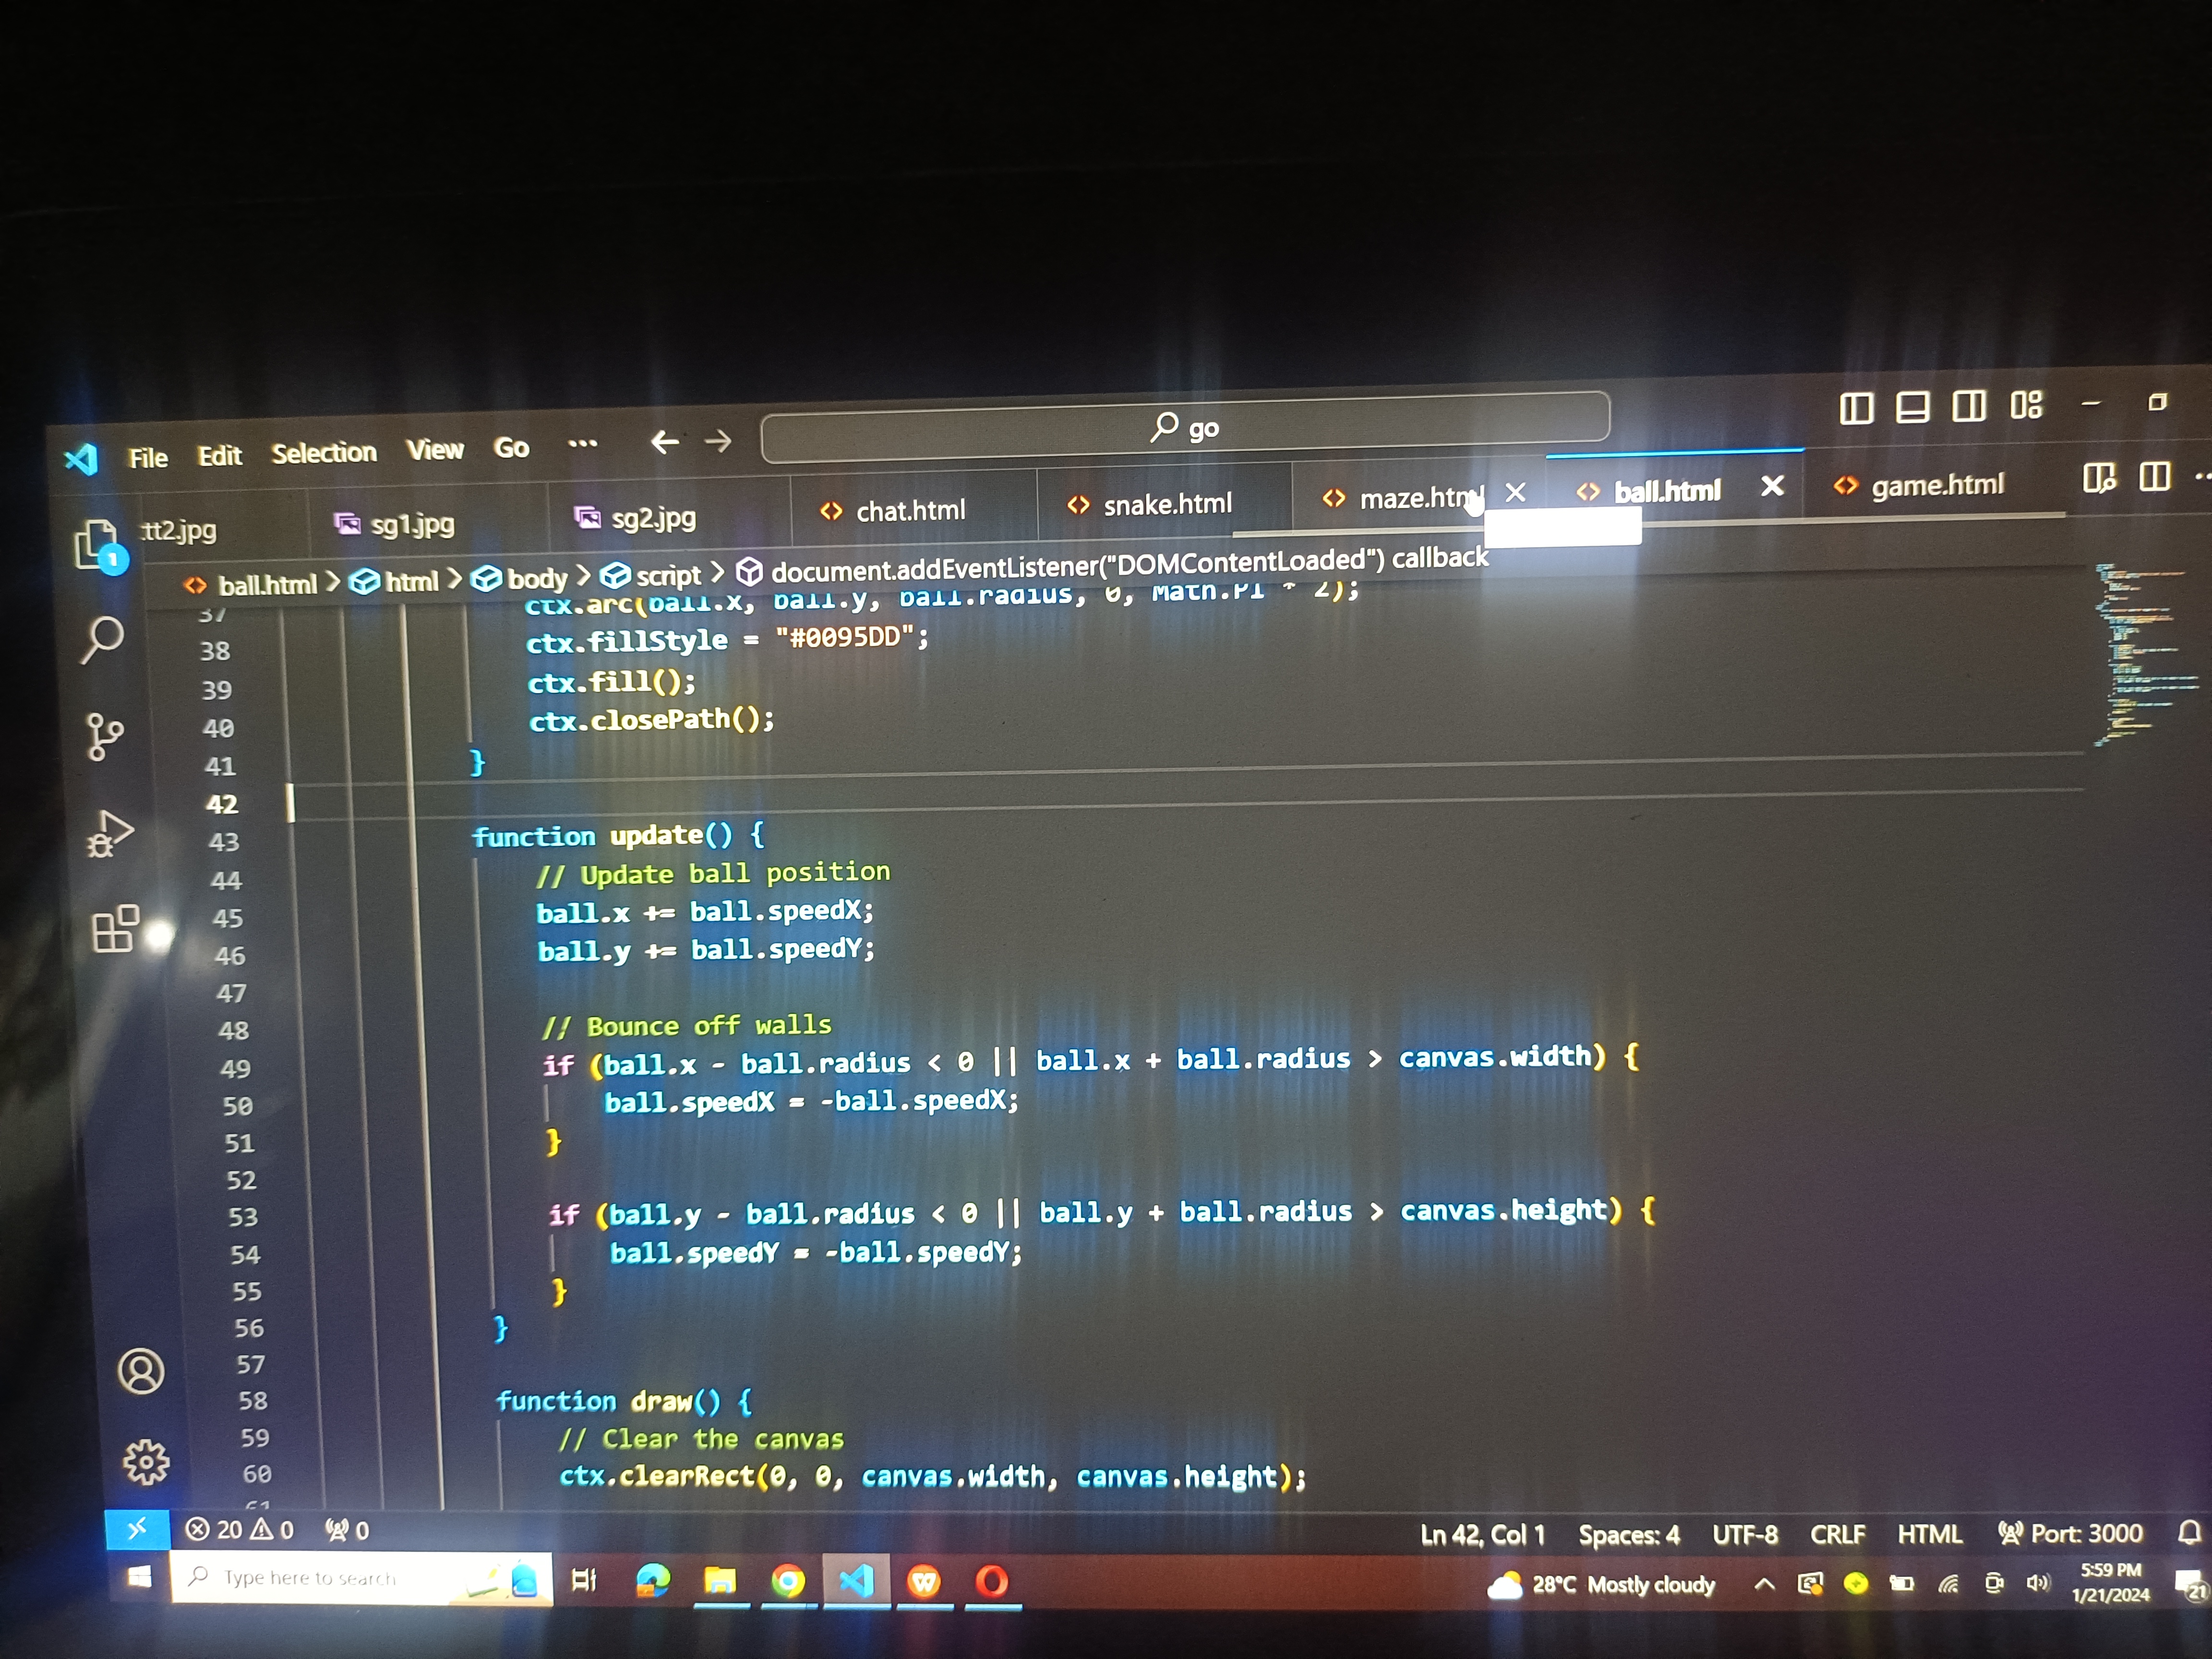The image size is (2212, 1659).
Task: Click the remote window status bar icon
Action: 137,1529
